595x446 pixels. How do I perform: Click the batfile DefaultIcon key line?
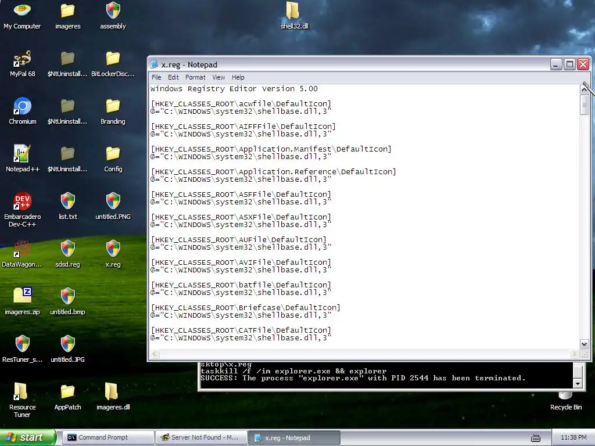click(241, 285)
